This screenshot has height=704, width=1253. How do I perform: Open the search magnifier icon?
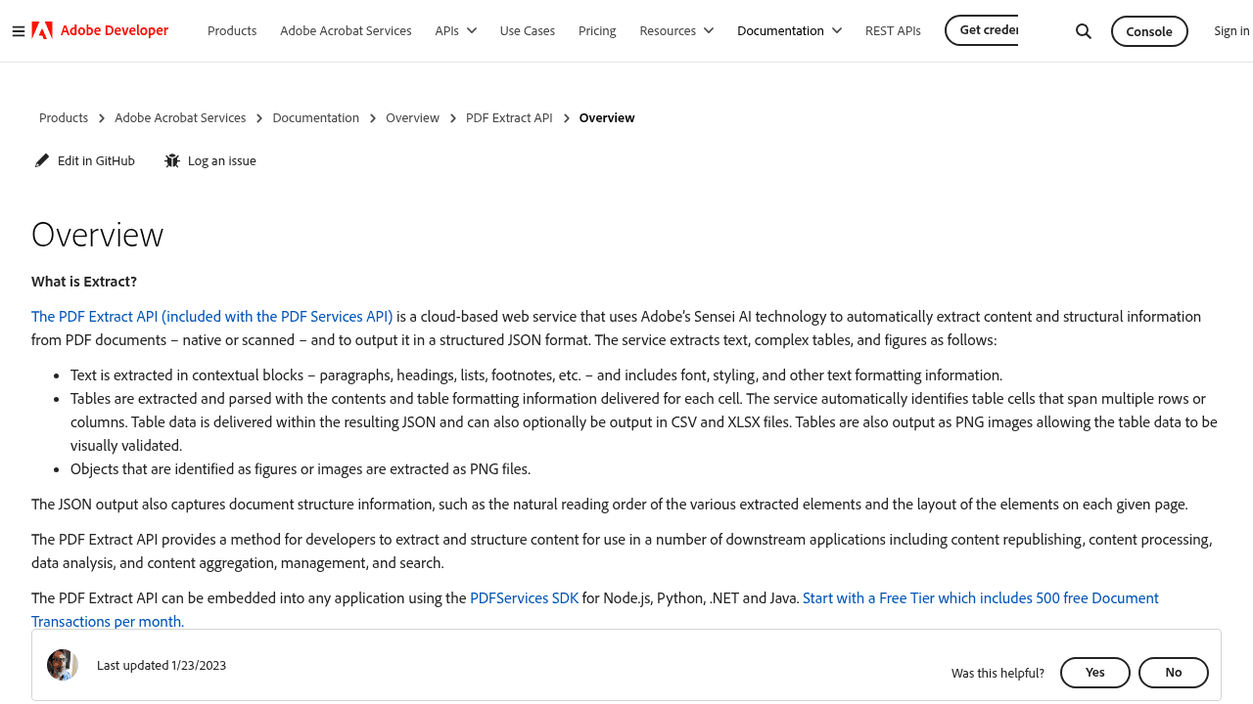[1084, 31]
